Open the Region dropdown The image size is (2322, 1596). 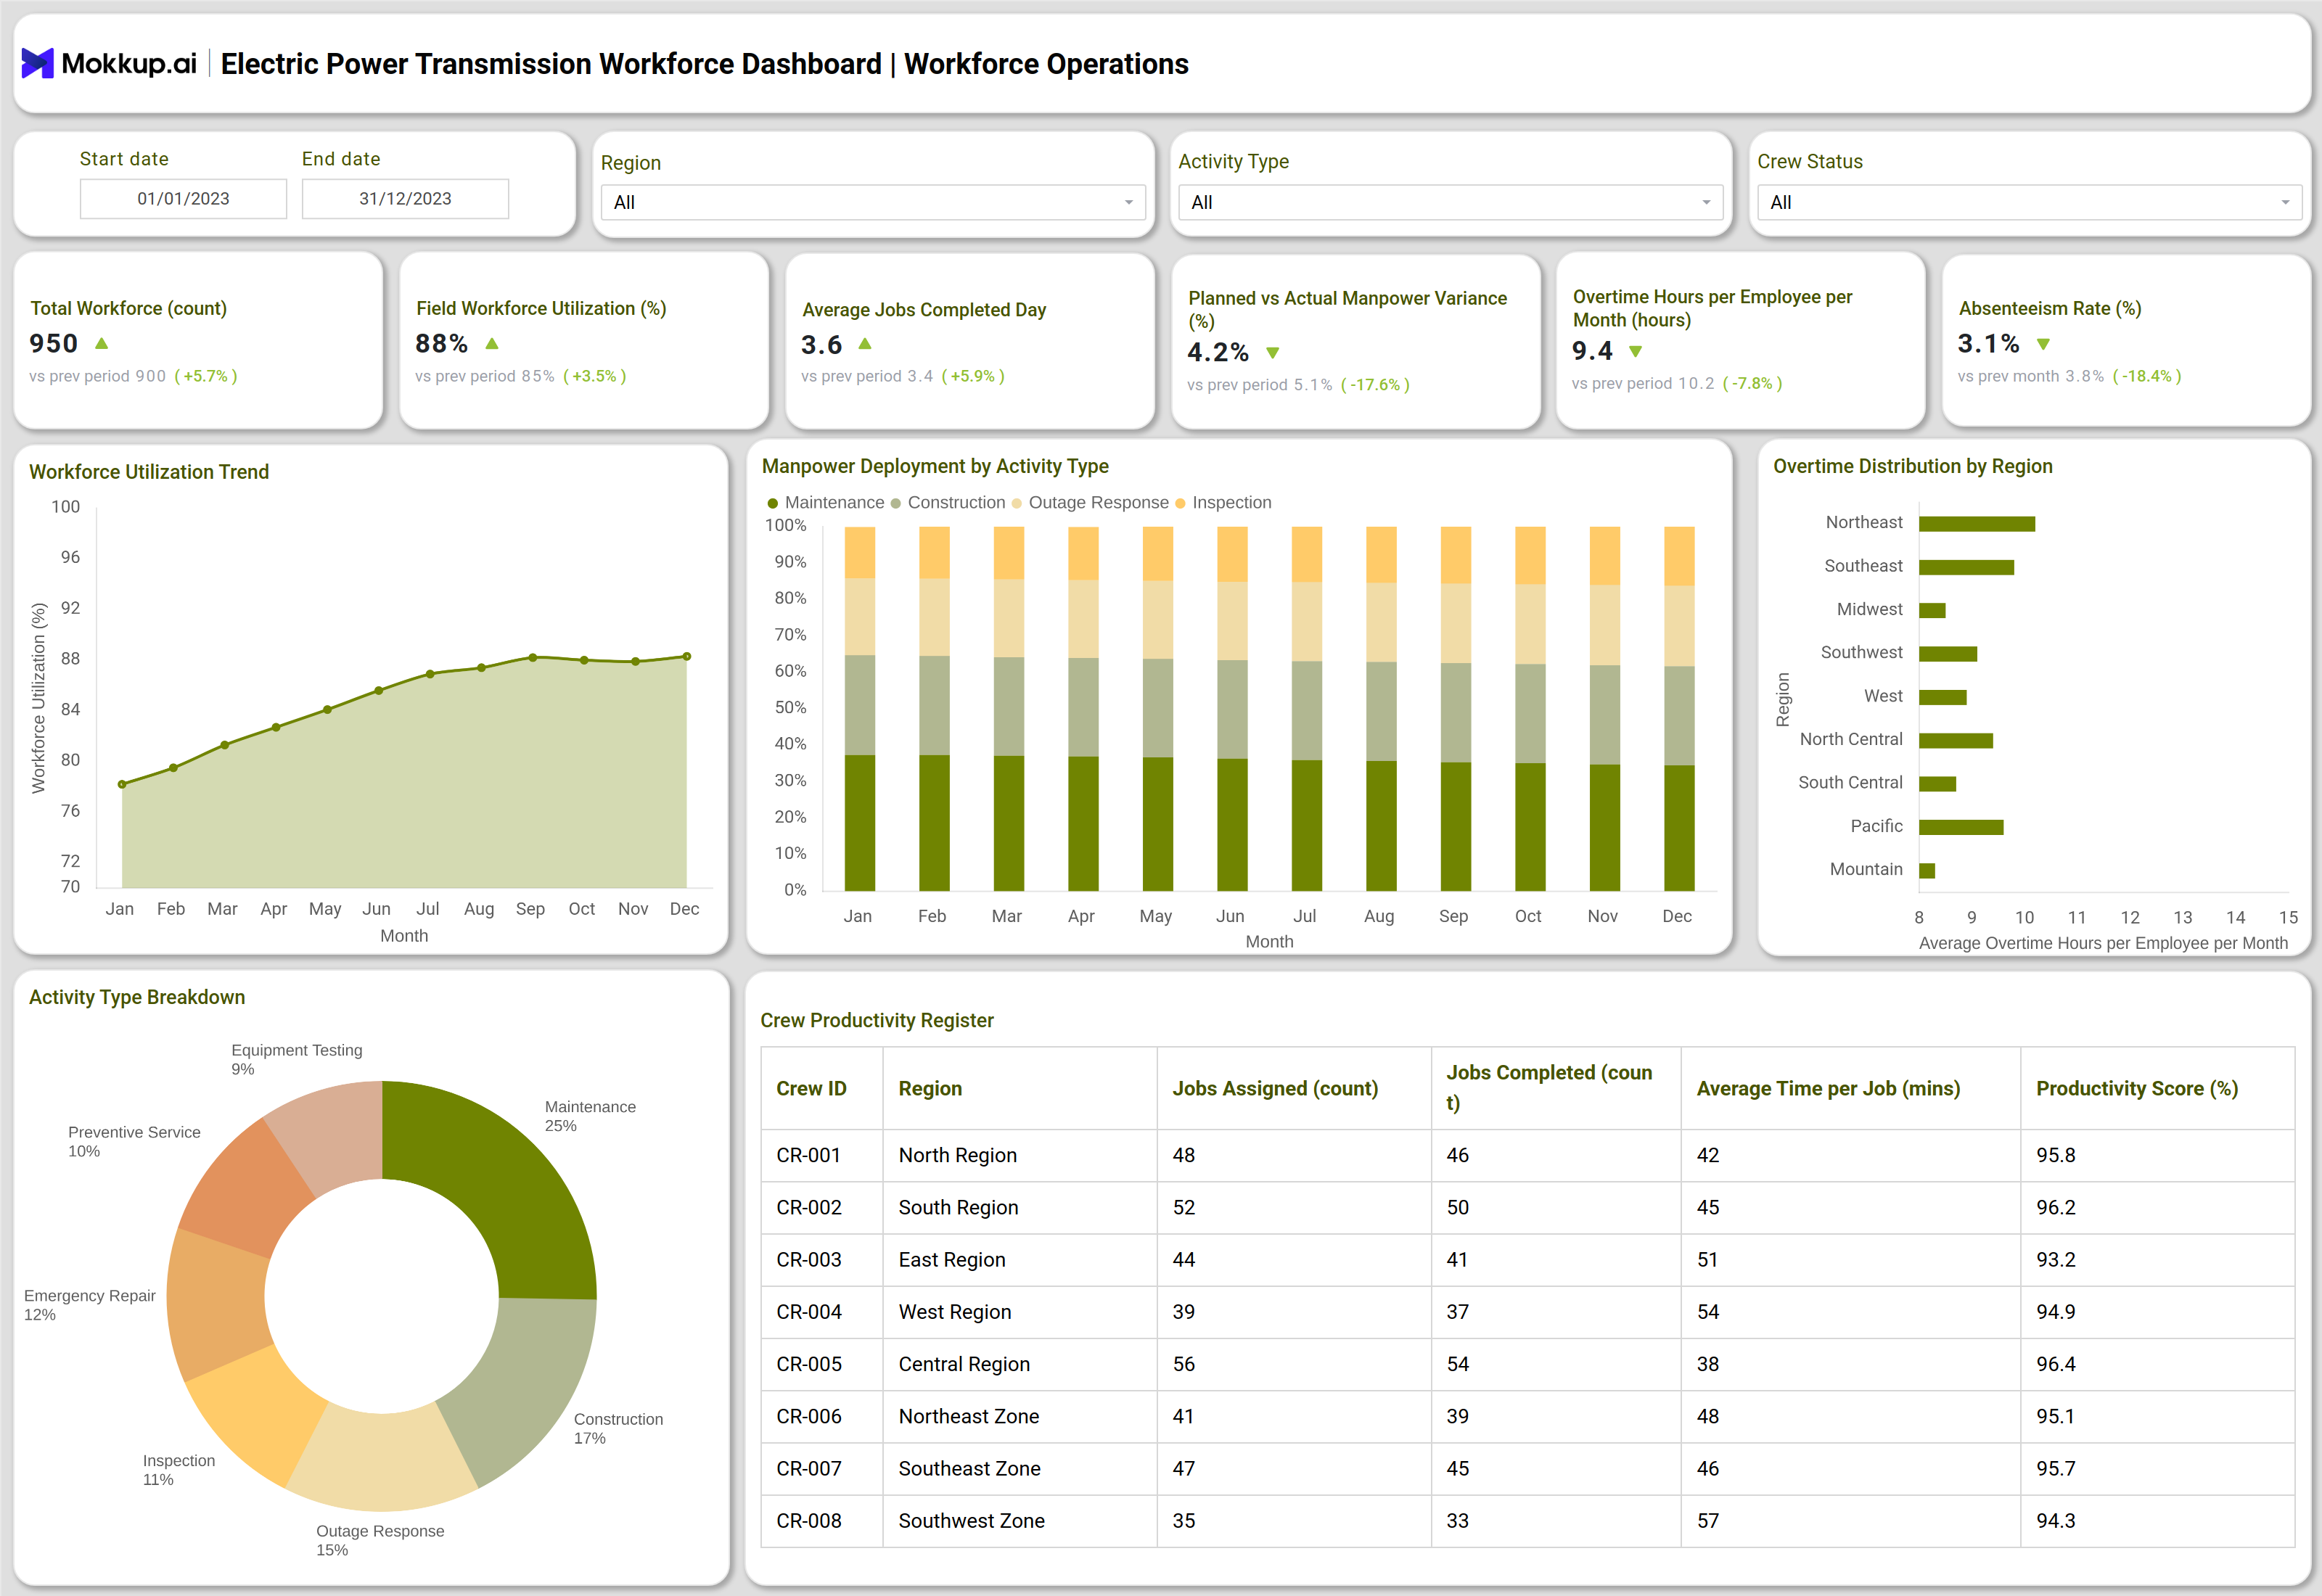pyautogui.click(x=873, y=202)
